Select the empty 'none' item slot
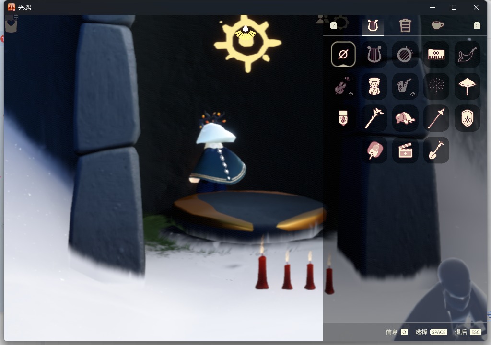The image size is (491, 345). 343,55
